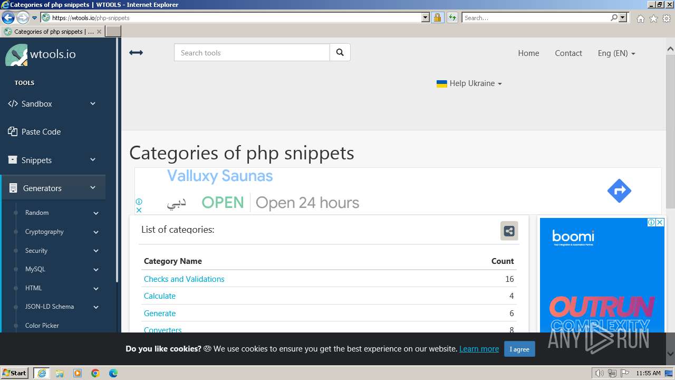Open the address bar history dropdown
Image resolution: width=675 pixels, height=380 pixels.
pyautogui.click(x=426, y=17)
